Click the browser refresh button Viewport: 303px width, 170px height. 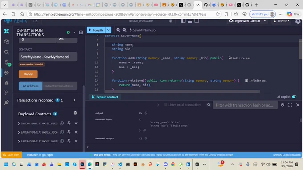tap(13, 14)
